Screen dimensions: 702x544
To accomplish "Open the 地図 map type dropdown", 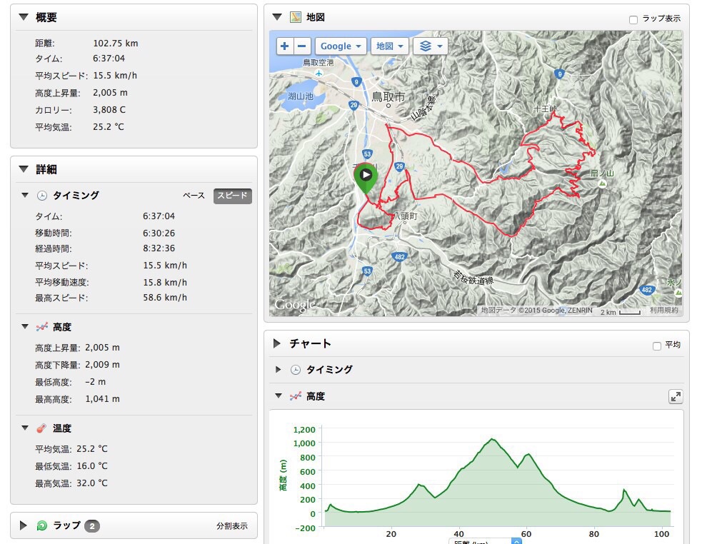I will [x=389, y=46].
